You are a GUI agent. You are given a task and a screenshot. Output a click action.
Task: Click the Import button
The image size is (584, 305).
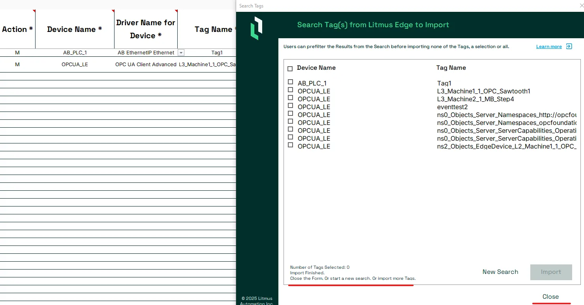[551, 272]
